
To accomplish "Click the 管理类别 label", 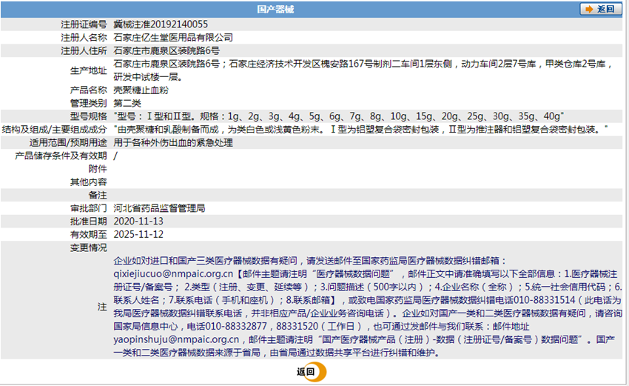I will click(x=89, y=103).
